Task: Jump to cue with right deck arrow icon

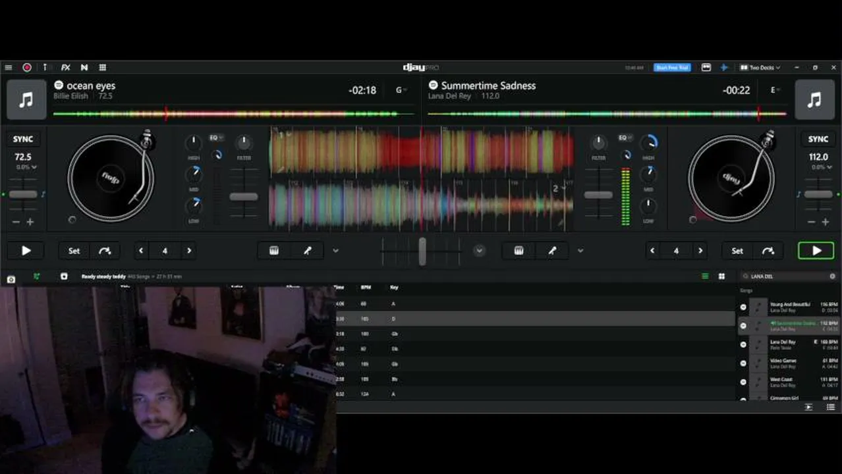Action: point(768,251)
